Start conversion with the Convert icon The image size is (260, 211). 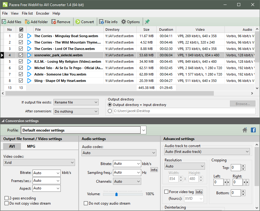pyautogui.click(x=77, y=22)
